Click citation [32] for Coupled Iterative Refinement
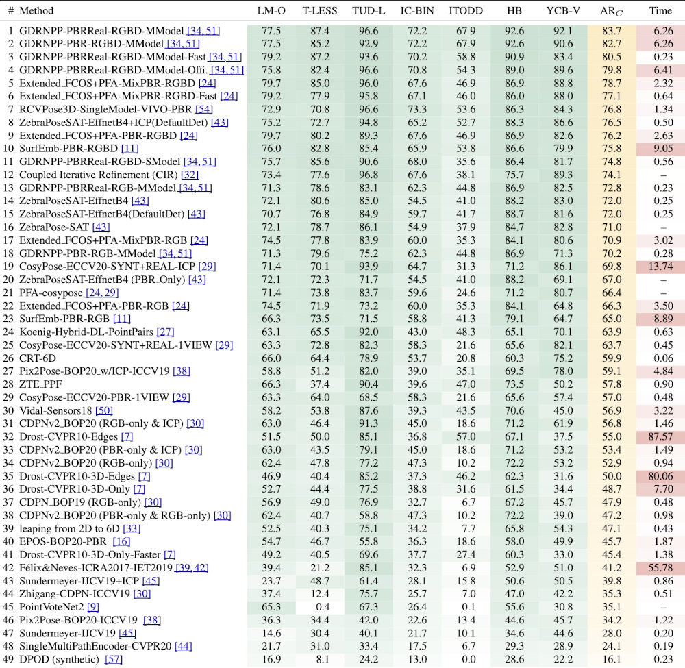 (x=190, y=175)
